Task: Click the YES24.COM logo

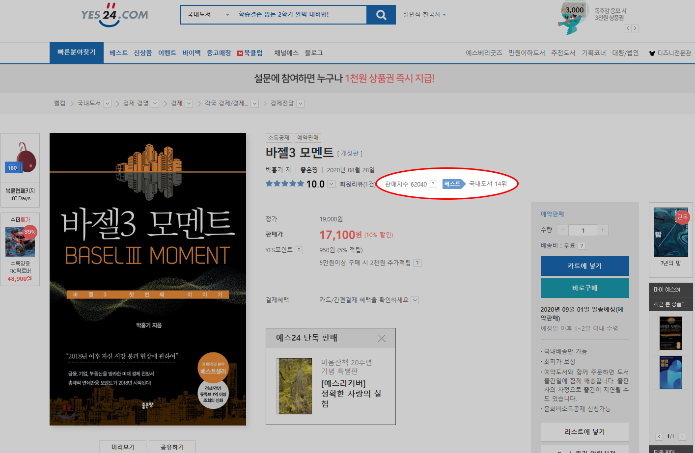Action: click(114, 14)
